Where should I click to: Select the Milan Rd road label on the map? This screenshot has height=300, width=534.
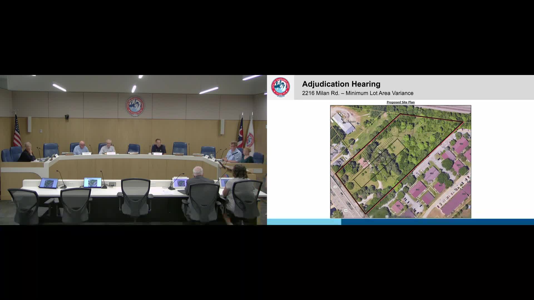(x=350, y=205)
